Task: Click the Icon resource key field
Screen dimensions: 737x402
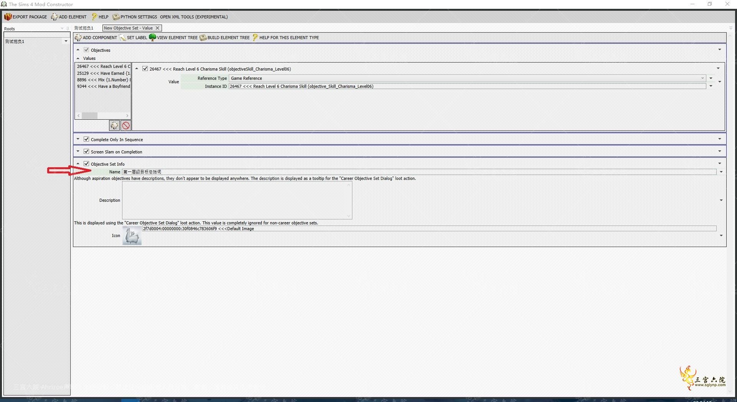Action: click(x=429, y=229)
